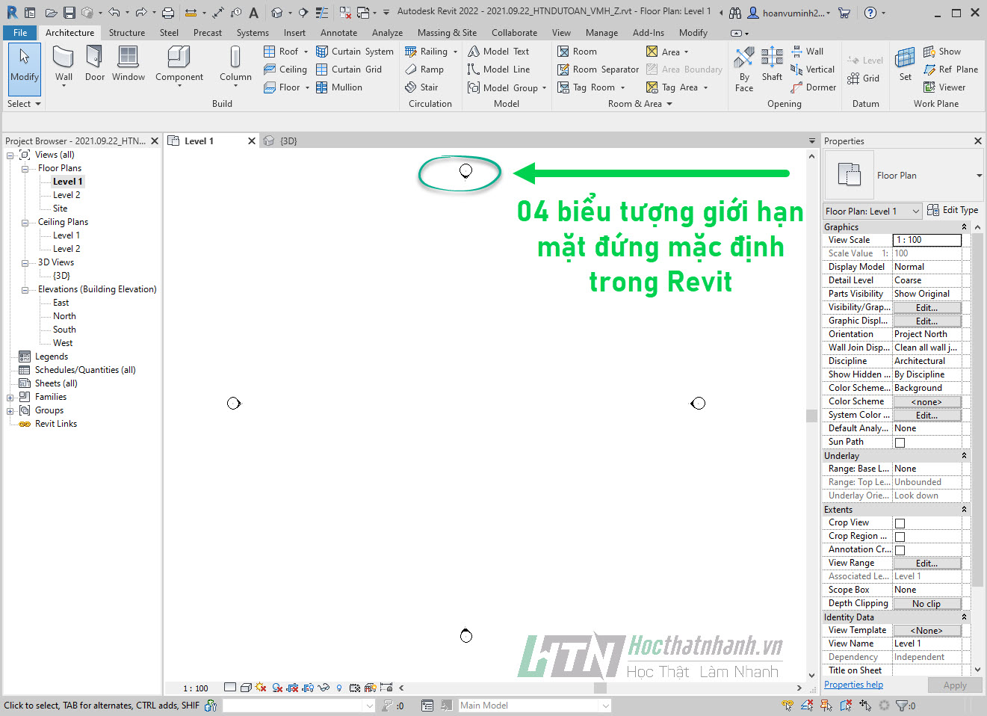Click Edit button for Visibility/Graphics
The image size is (987, 716).
coord(926,308)
